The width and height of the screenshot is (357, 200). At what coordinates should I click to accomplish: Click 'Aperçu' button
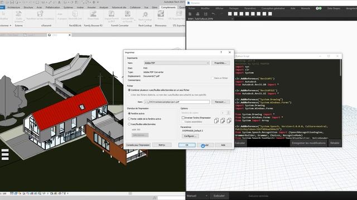[162, 144]
